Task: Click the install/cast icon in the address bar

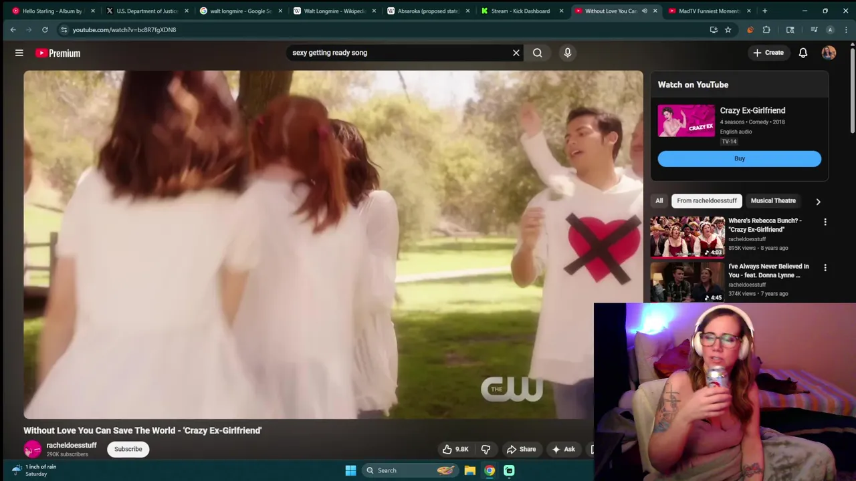Action: click(x=714, y=29)
